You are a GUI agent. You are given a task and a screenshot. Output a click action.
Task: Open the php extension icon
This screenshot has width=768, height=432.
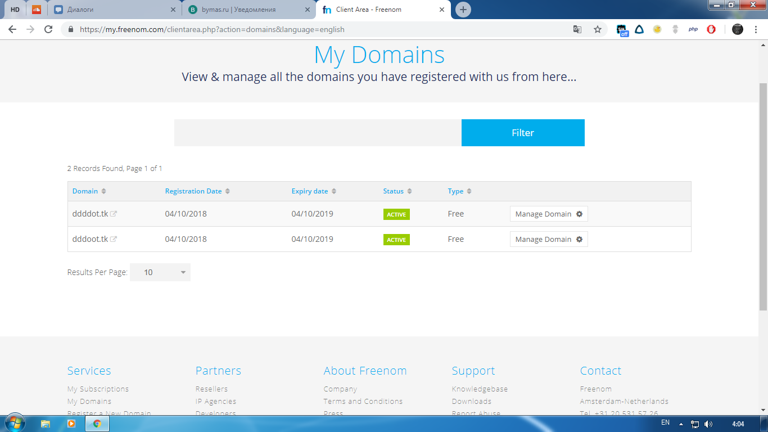point(693,29)
